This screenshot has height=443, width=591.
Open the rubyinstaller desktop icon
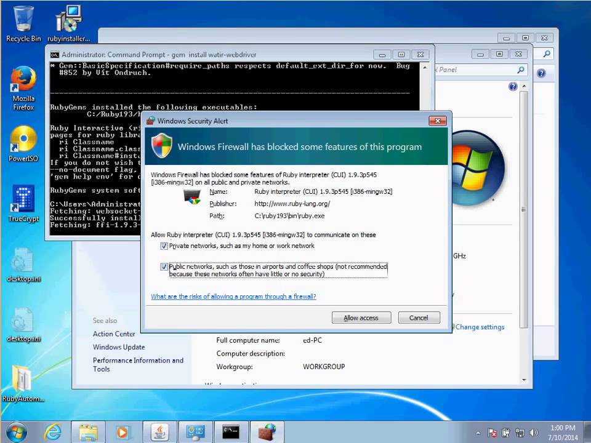tap(68, 23)
